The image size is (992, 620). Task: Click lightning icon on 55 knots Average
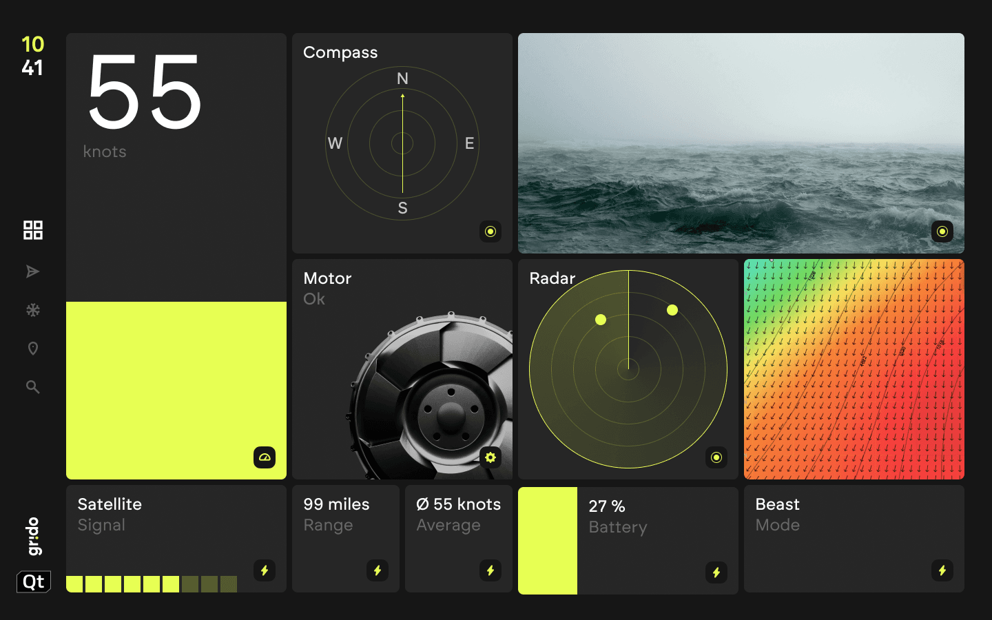point(490,570)
